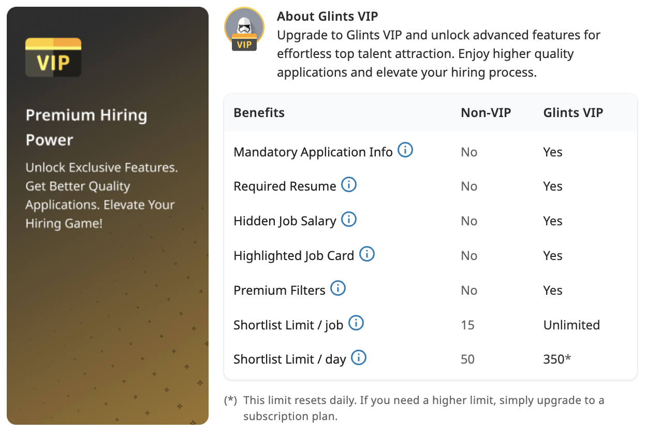Open info tooltip for Required Resume
The height and width of the screenshot is (432, 647).
[349, 185]
